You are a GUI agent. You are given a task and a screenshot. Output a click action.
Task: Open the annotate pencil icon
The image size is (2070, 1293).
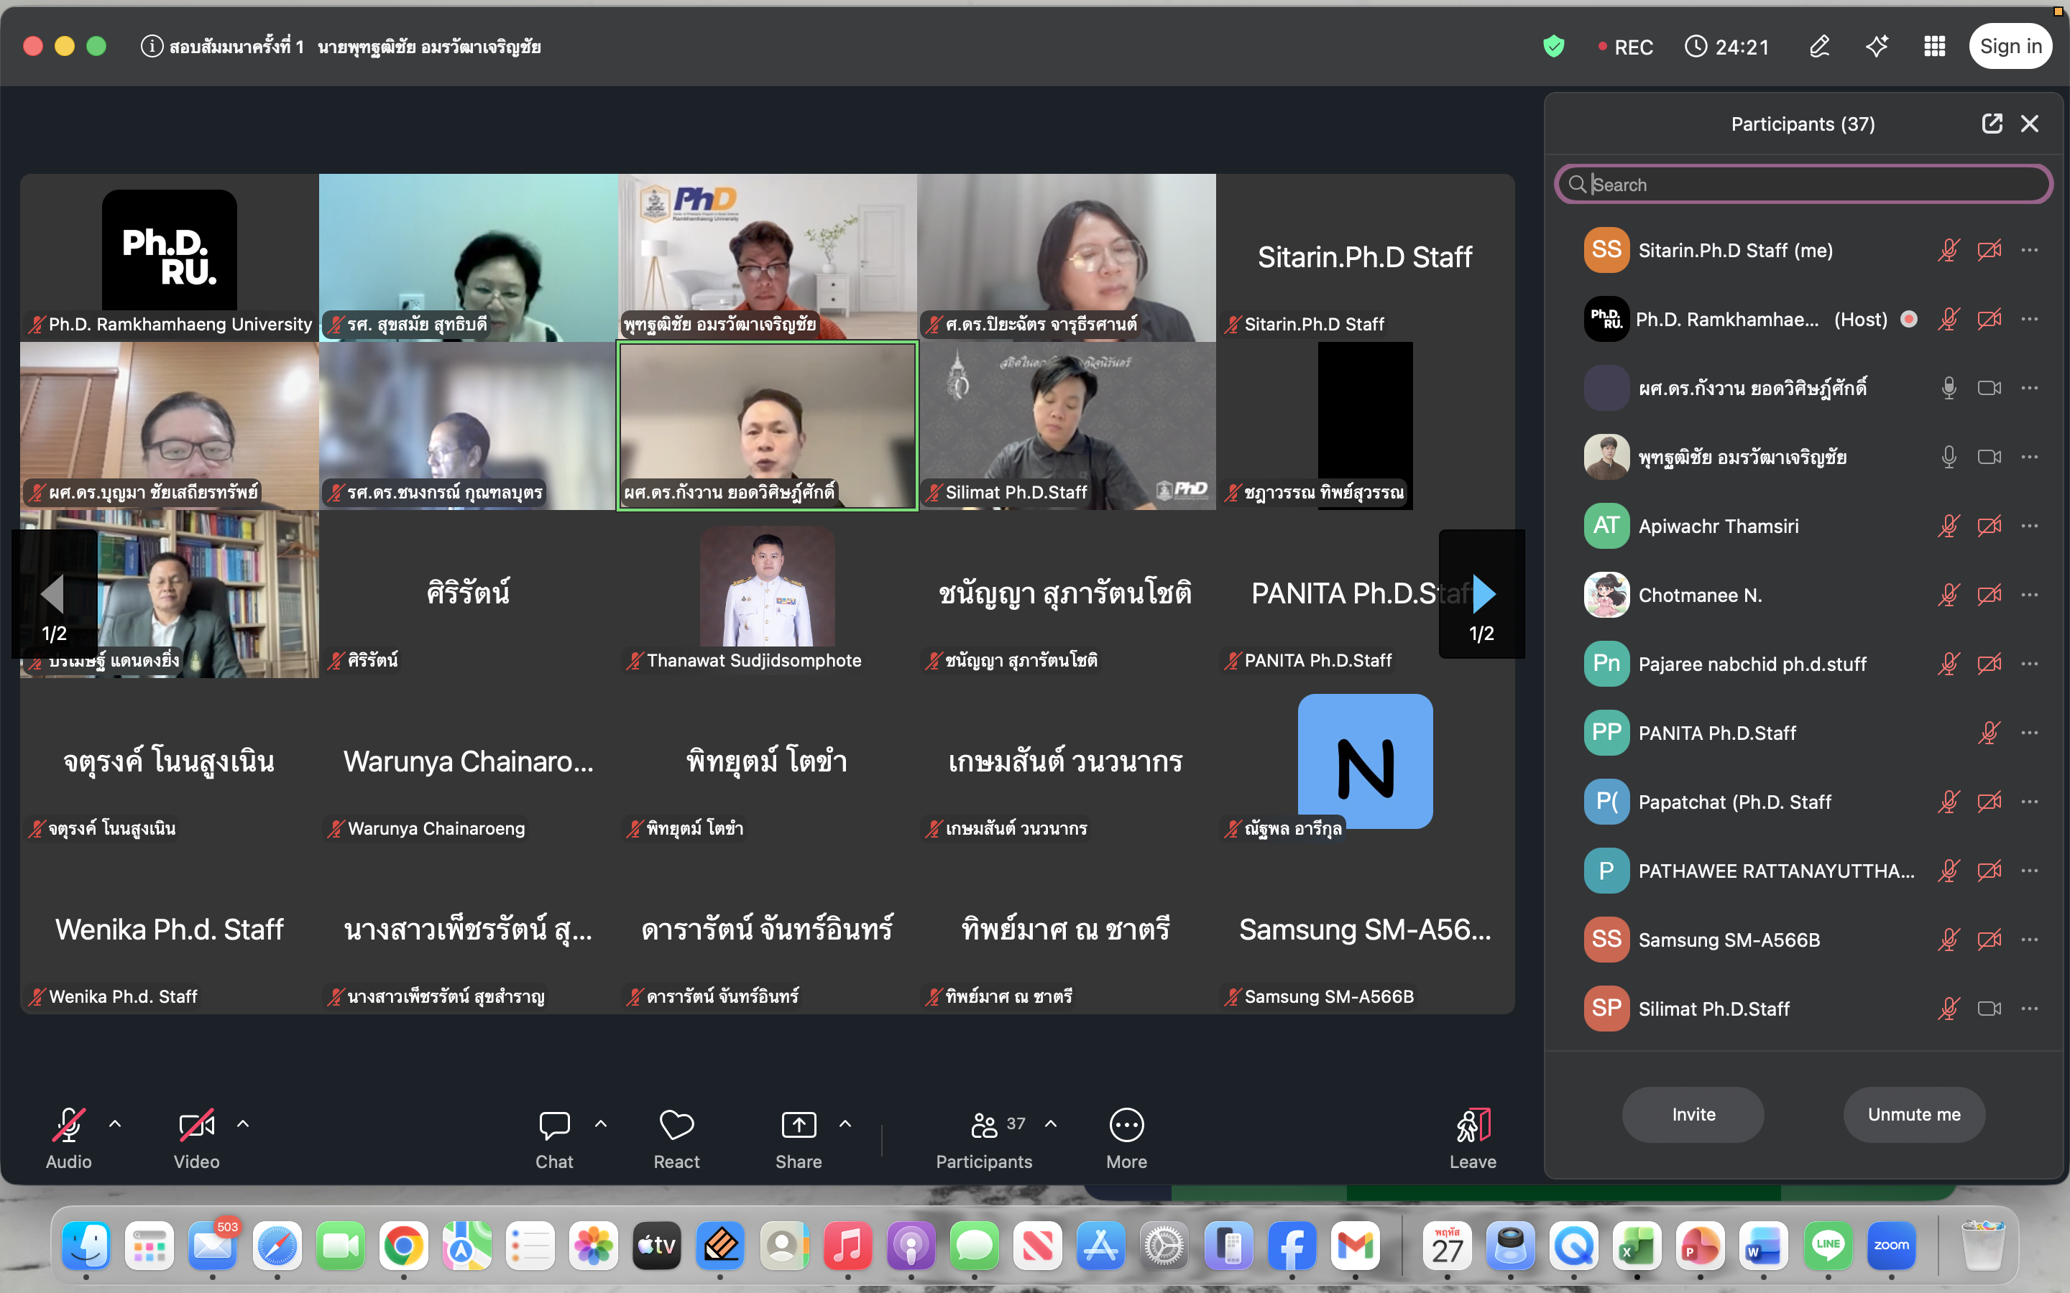coord(1819,46)
